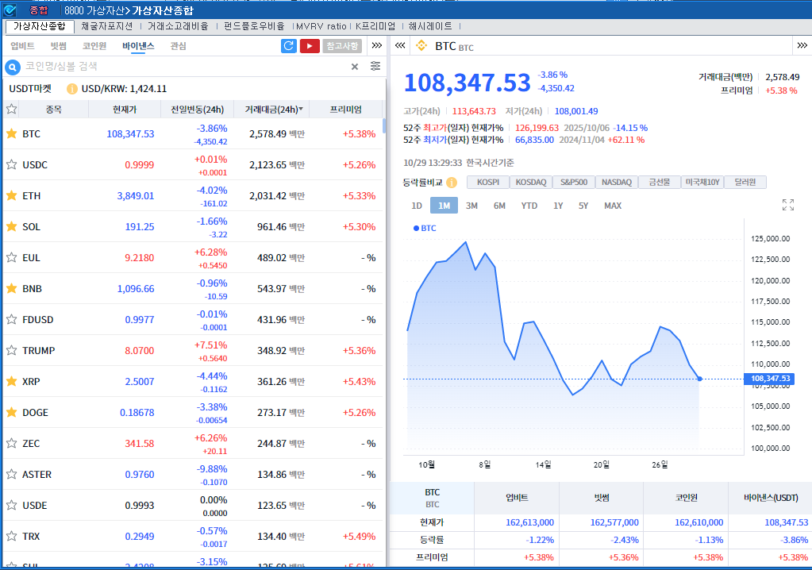Unstar BTC from favorites
The height and width of the screenshot is (570, 812).
11,134
